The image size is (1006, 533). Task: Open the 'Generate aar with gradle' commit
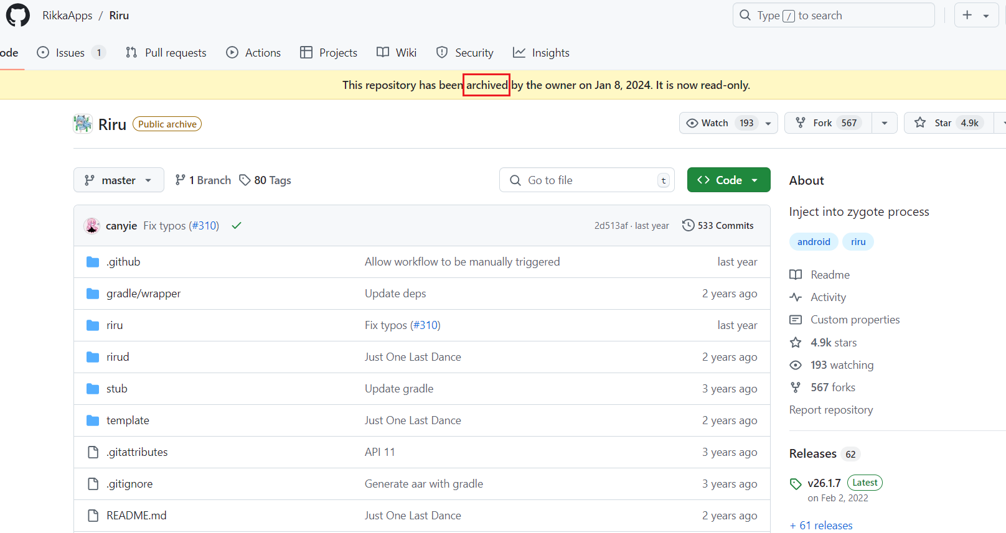pos(424,484)
